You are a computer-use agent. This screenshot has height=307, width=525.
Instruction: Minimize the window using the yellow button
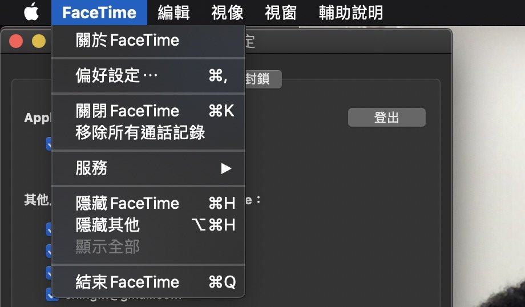38,41
